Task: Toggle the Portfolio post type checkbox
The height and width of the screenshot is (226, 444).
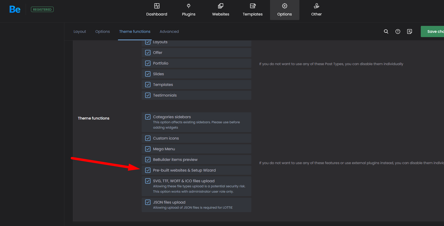Action: tap(148, 63)
